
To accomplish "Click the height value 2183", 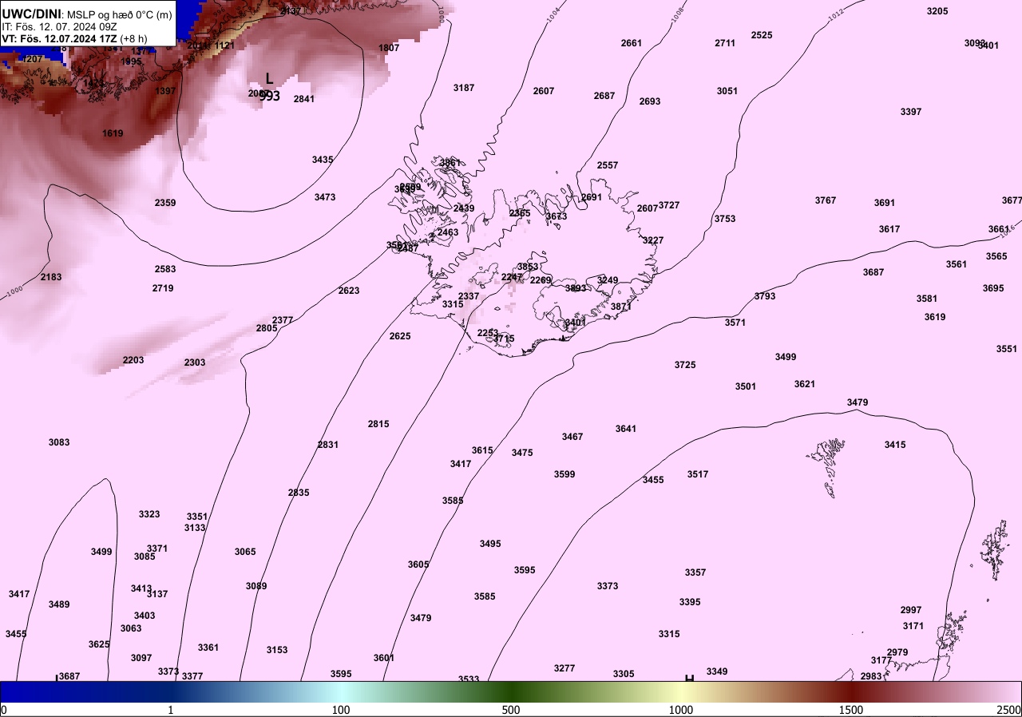I will click(51, 277).
